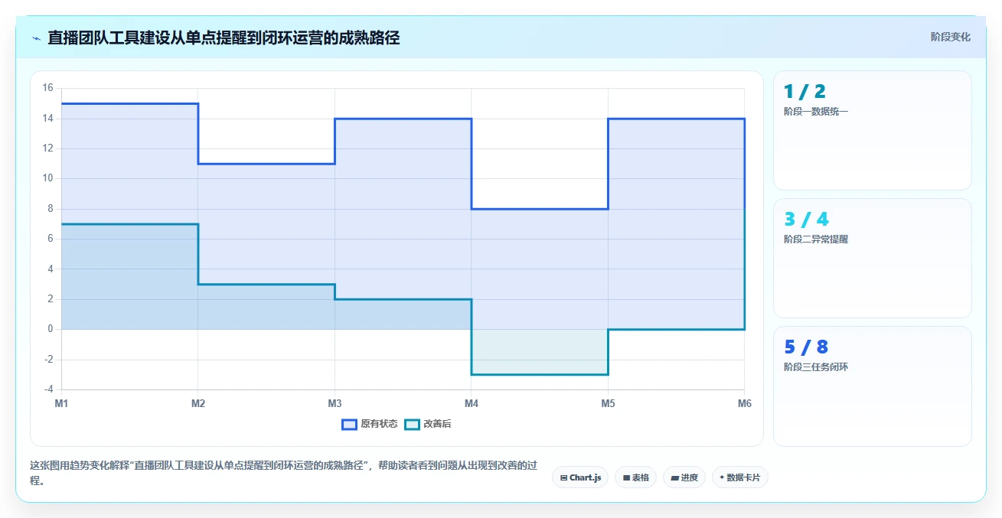Click the M3 x-axis label
Viewport: 1002px width, 518px height.
pyautogui.click(x=335, y=403)
